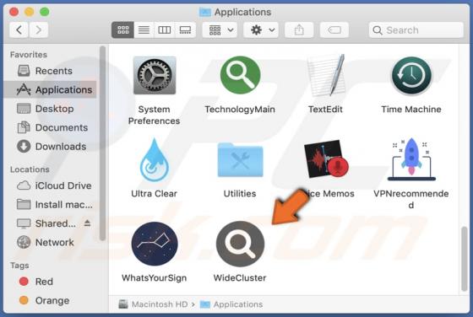The height and width of the screenshot is (317, 473).
Task: Click Macintosh HD in the path bar
Action: 154,304
